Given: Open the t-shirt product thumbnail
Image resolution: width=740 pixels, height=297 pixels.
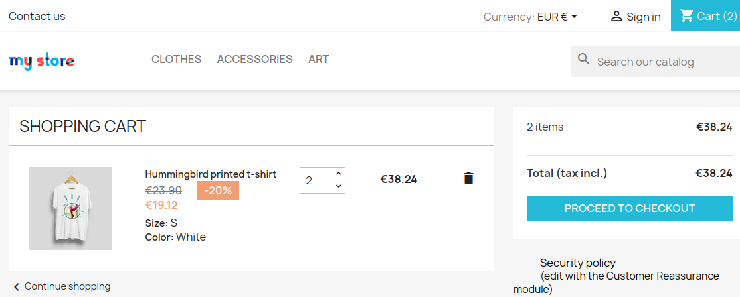Looking at the screenshot, I should pos(70,208).
